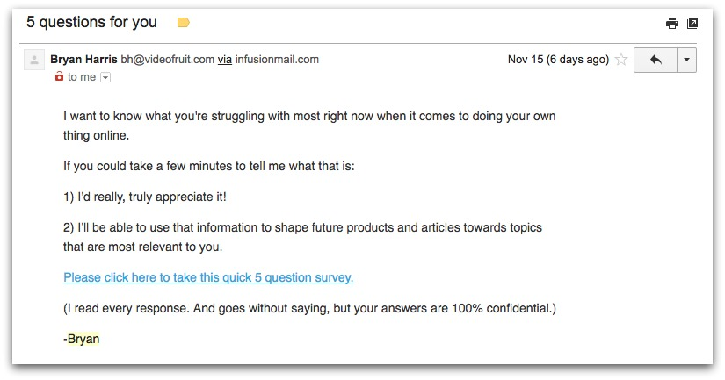
Task: Open email in a new window
Action: point(692,23)
